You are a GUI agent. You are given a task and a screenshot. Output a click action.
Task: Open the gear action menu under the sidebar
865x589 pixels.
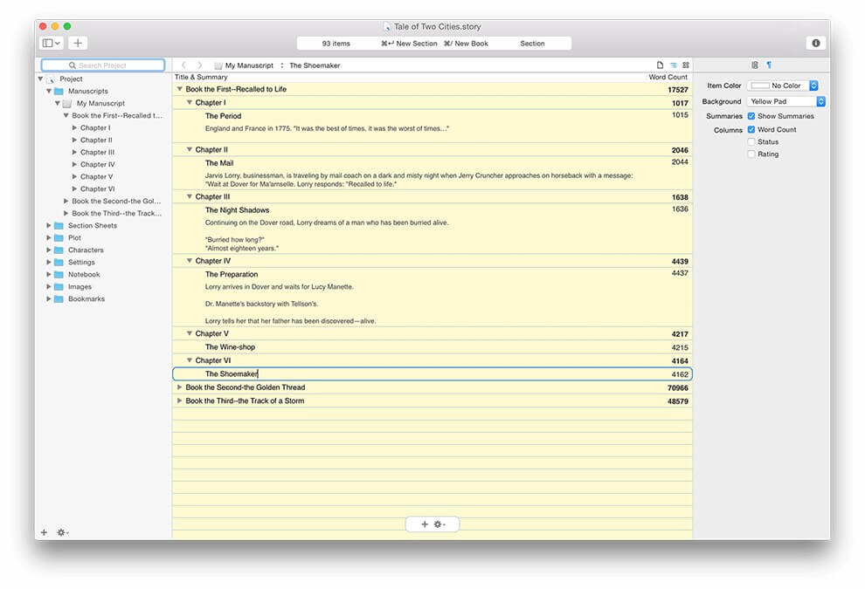coord(62,532)
